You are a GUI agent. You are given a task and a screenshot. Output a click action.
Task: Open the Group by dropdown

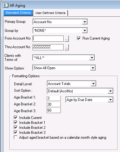click(x=85, y=30)
